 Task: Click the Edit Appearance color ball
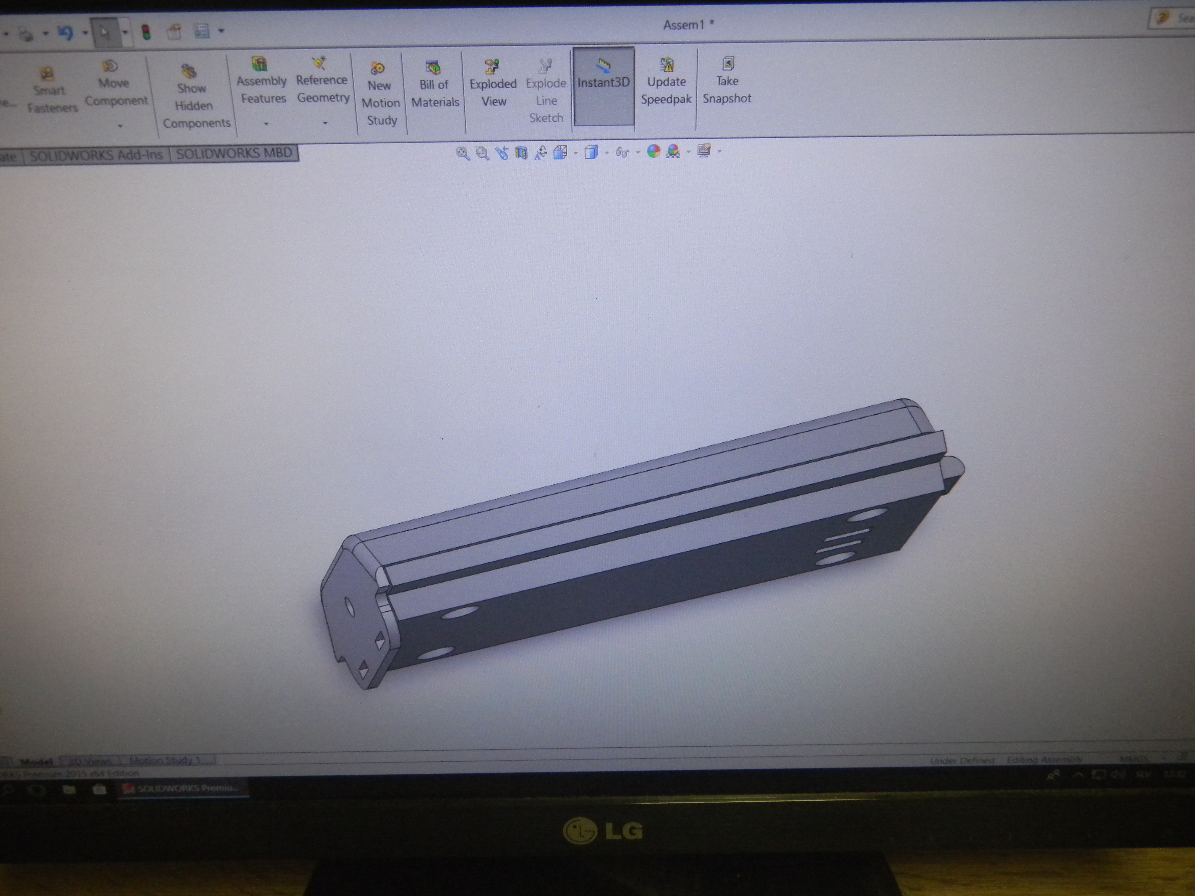click(654, 151)
